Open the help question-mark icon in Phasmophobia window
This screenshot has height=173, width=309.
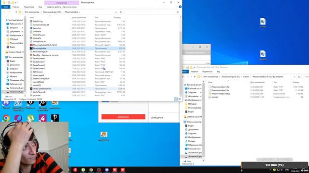180,7
